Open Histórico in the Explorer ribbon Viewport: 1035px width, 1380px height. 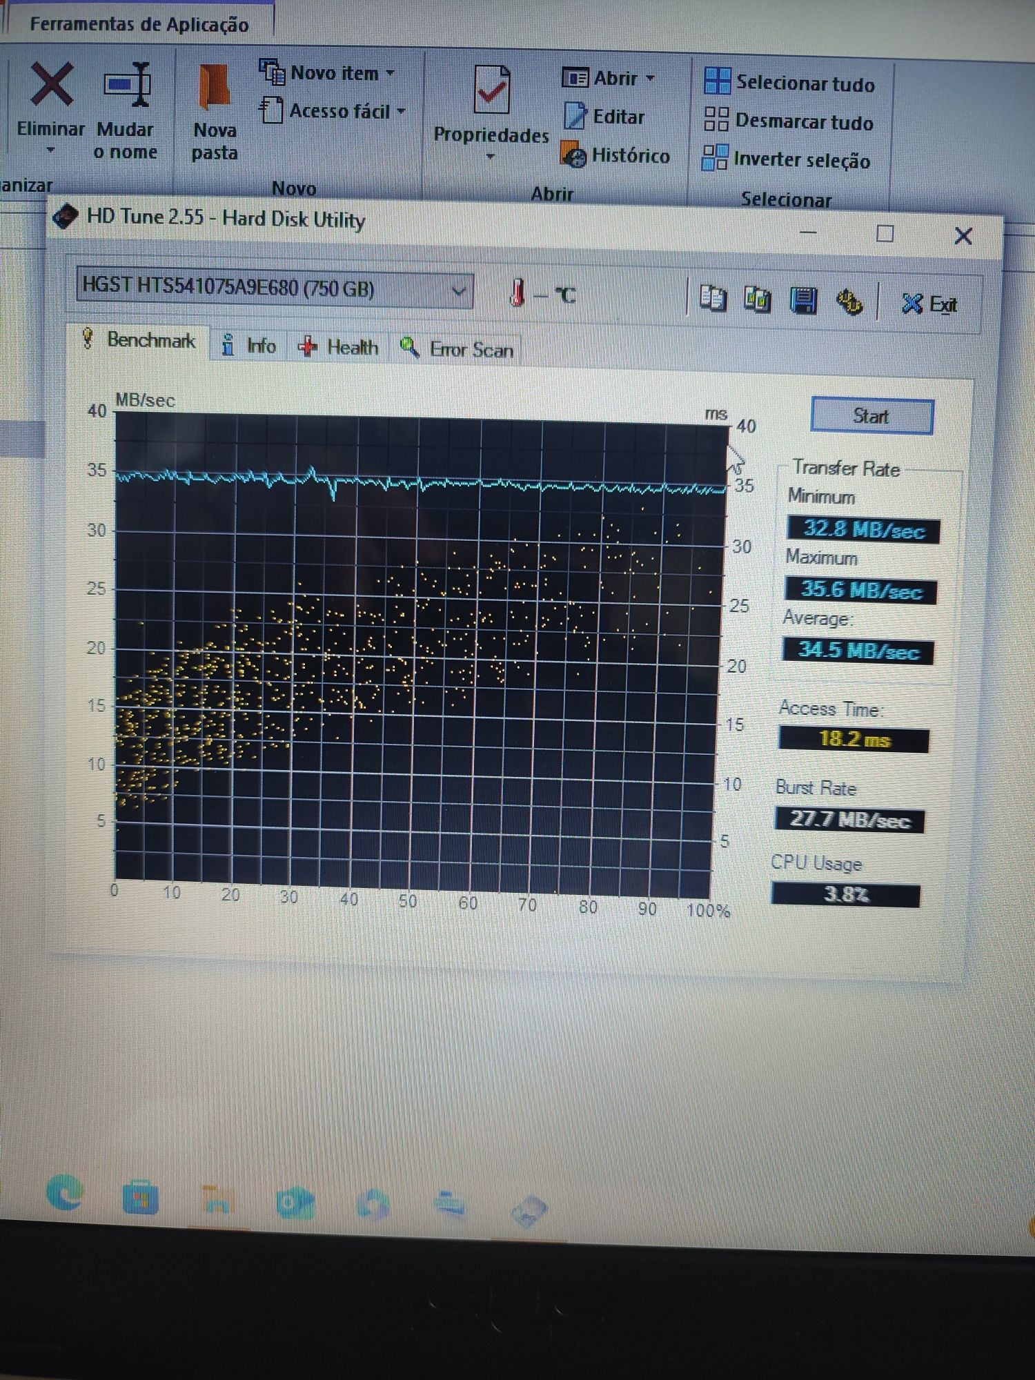pyautogui.click(x=615, y=155)
